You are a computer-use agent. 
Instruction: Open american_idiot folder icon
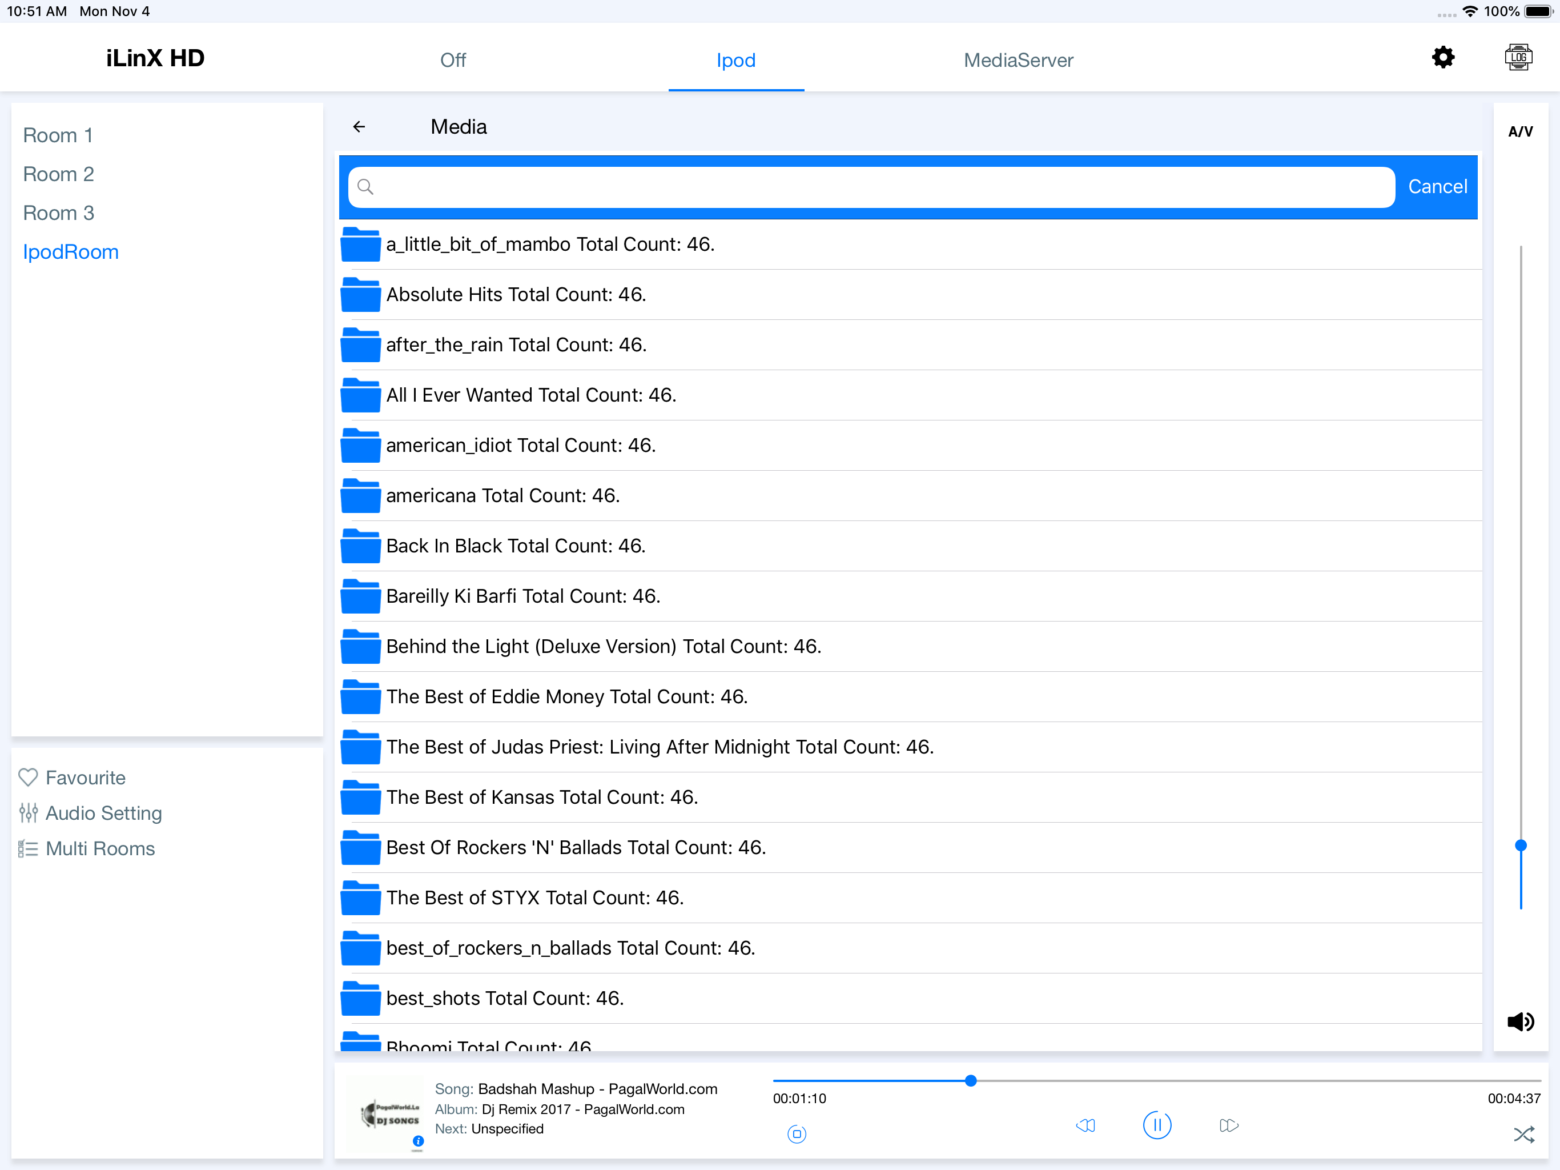pyautogui.click(x=360, y=445)
